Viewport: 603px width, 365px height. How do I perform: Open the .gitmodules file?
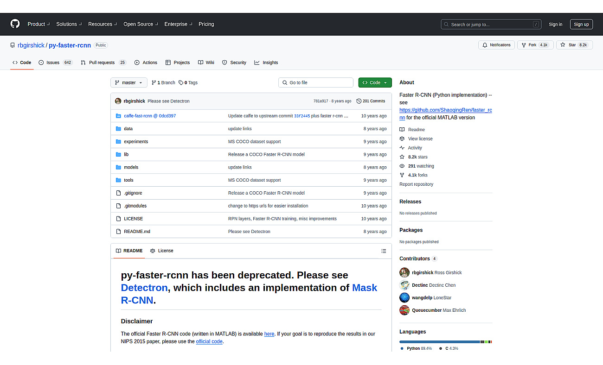point(135,206)
